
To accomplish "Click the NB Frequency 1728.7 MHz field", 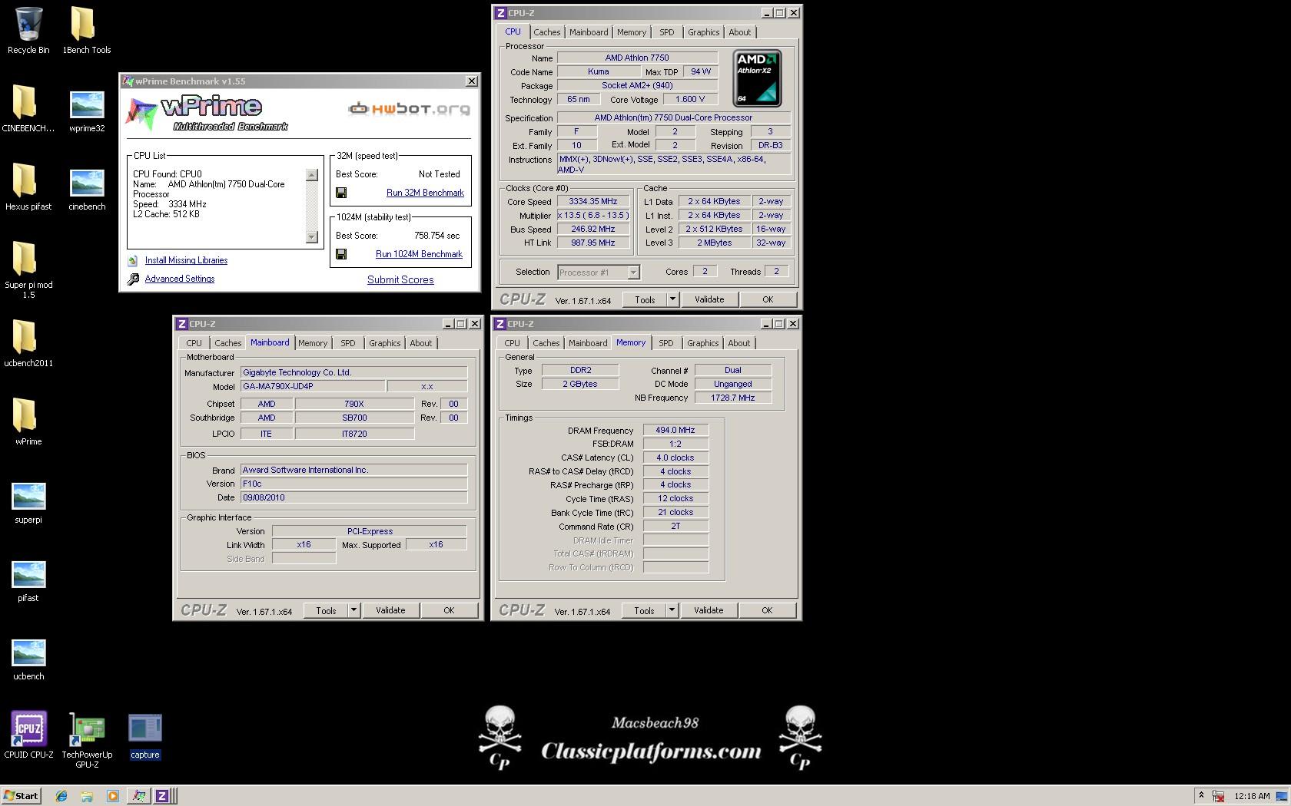I will pos(733,398).
